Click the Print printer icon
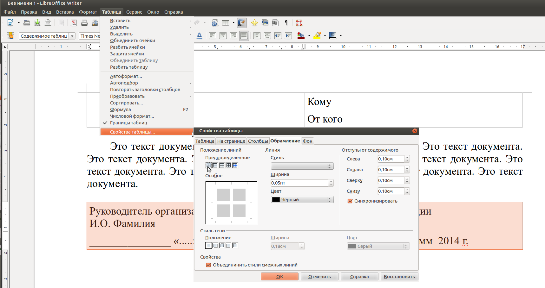Viewport: 545px width, 288px height. tap(84, 23)
